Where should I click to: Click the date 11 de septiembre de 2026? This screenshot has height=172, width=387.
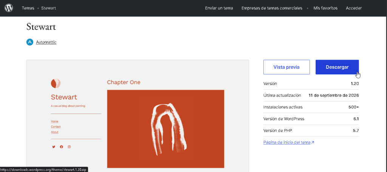334,95
